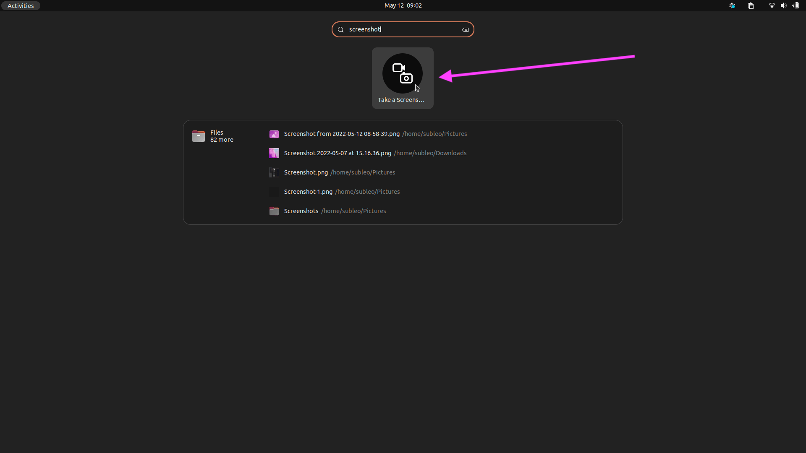Image resolution: width=806 pixels, height=453 pixels.
Task: Open the Take a Screenshot tool
Action: (x=402, y=78)
